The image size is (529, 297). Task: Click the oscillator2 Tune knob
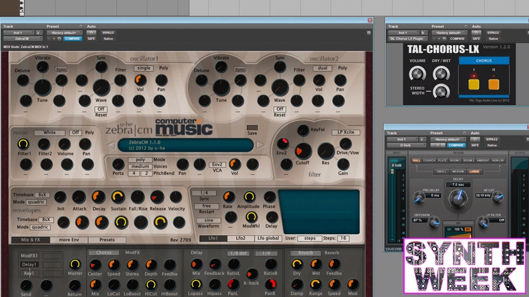tap(221, 87)
